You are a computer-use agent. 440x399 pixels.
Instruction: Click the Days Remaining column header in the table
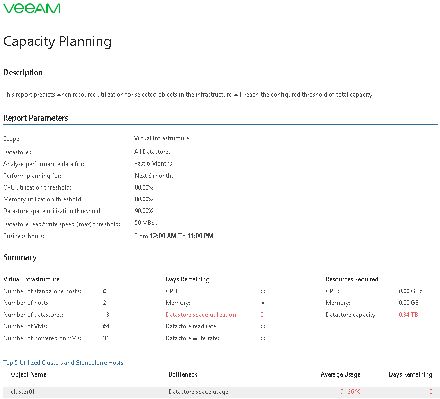[x=410, y=374]
